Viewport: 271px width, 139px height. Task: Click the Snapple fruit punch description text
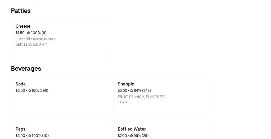(141, 99)
